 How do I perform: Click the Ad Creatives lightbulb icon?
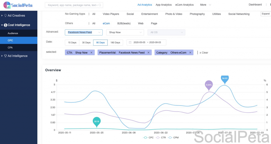[6, 16]
